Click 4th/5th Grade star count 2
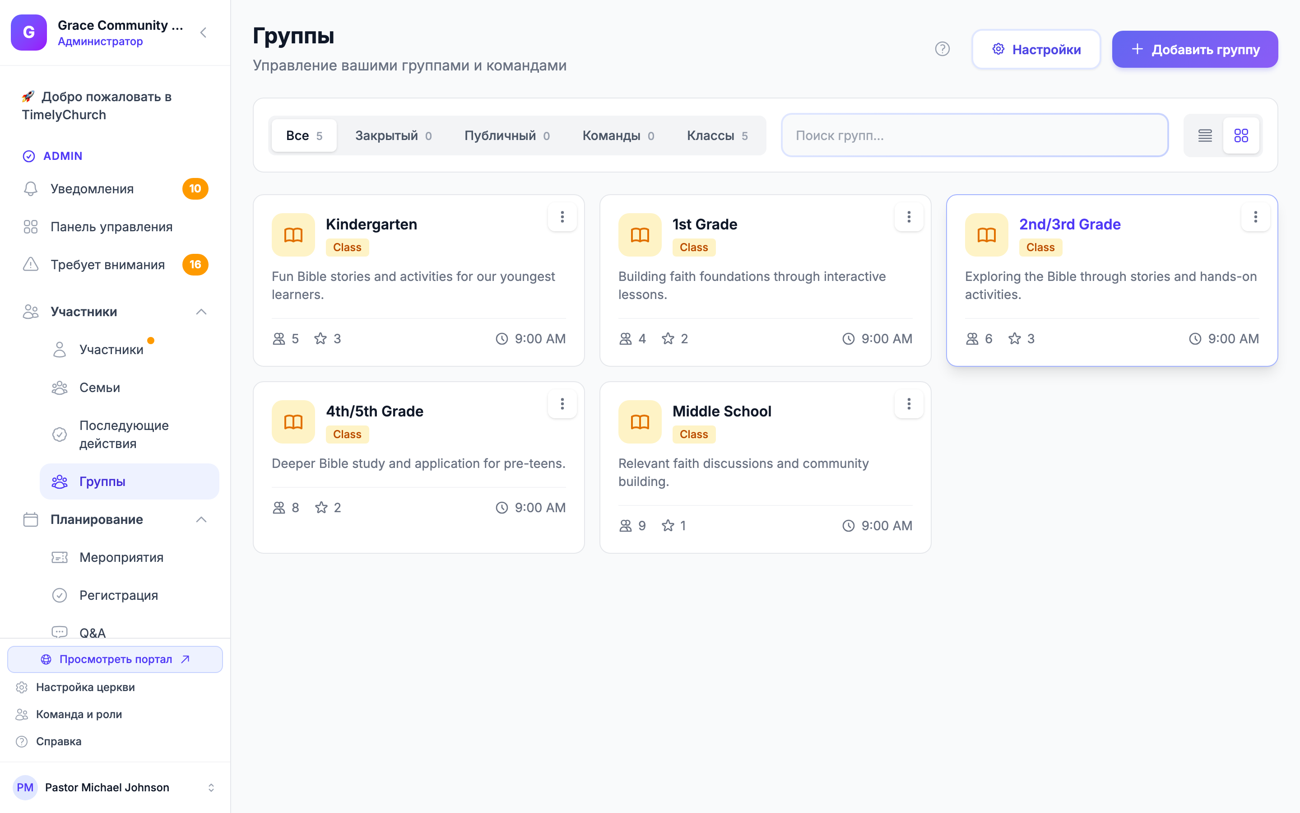Image resolution: width=1300 pixels, height=813 pixels. pyautogui.click(x=328, y=508)
